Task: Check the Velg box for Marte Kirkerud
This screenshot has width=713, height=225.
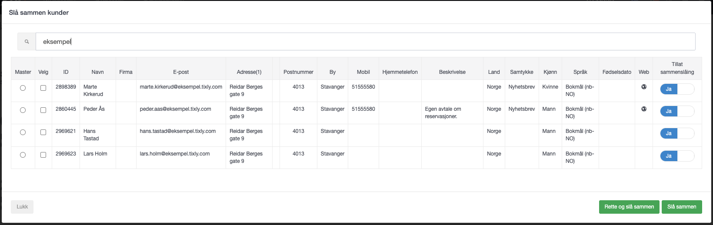Action: pyautogui.click(x=43, y=88)
